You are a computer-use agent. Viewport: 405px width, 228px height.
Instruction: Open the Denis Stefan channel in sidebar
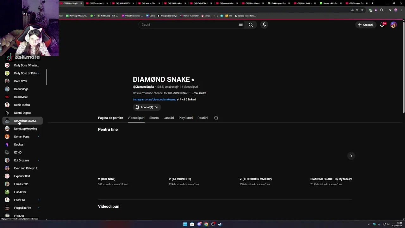click(22, 105)
